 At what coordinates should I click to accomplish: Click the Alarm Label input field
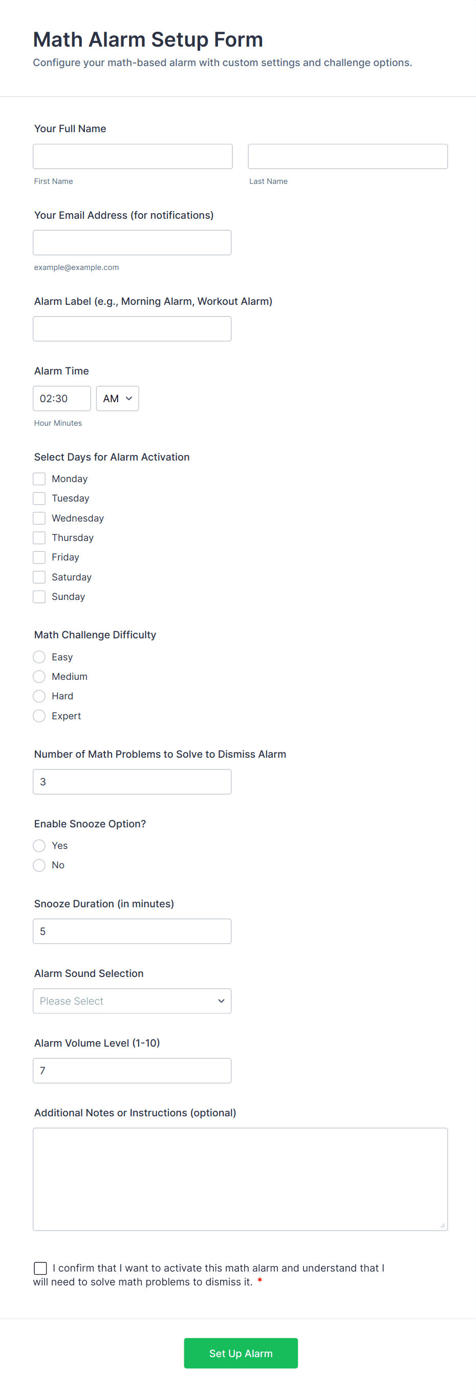132,328
